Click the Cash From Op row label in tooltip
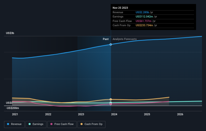This screenshot has height=131, width=206. (x=121, y=25)
